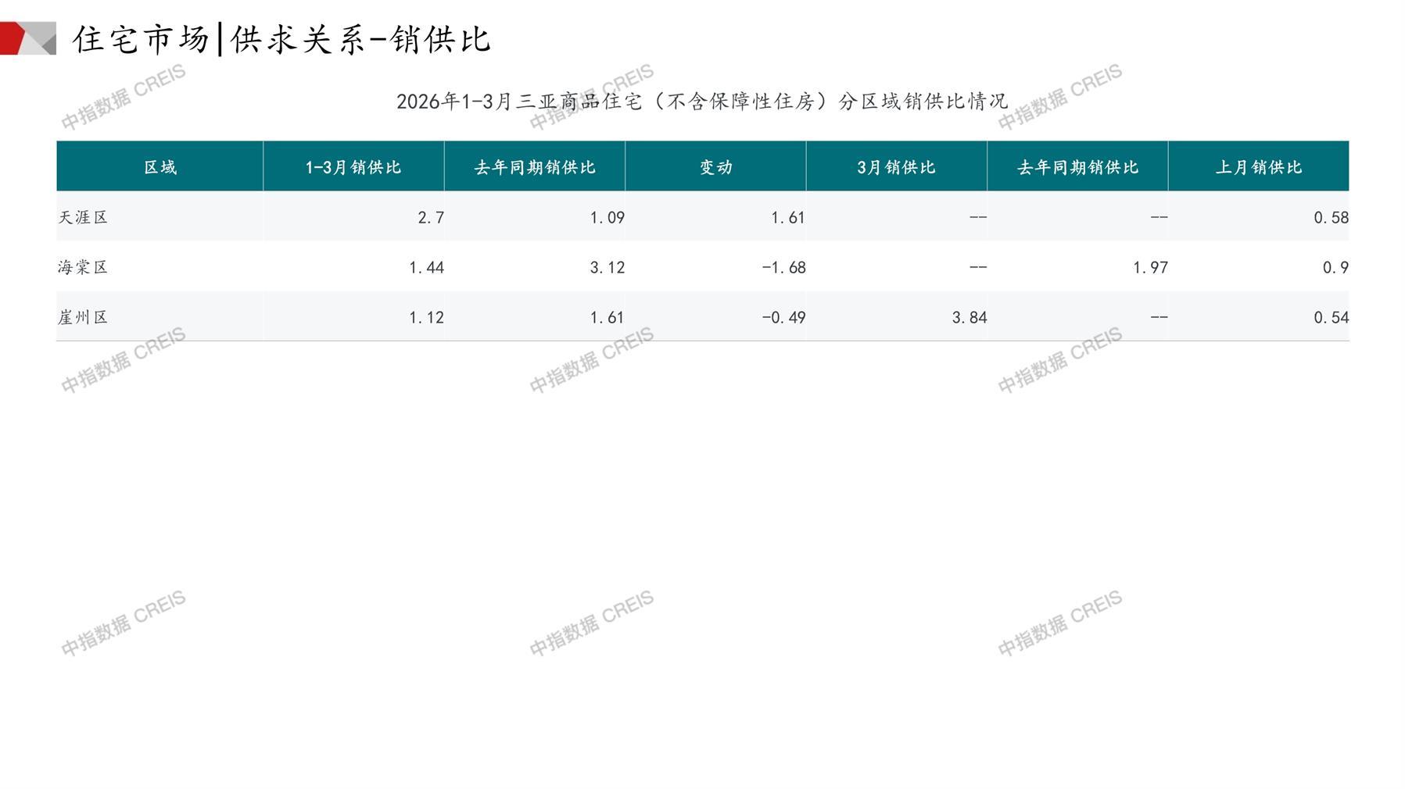Click the -1.68 change value
Viewport: 1405px width, 789px height.
click(783, 267)
